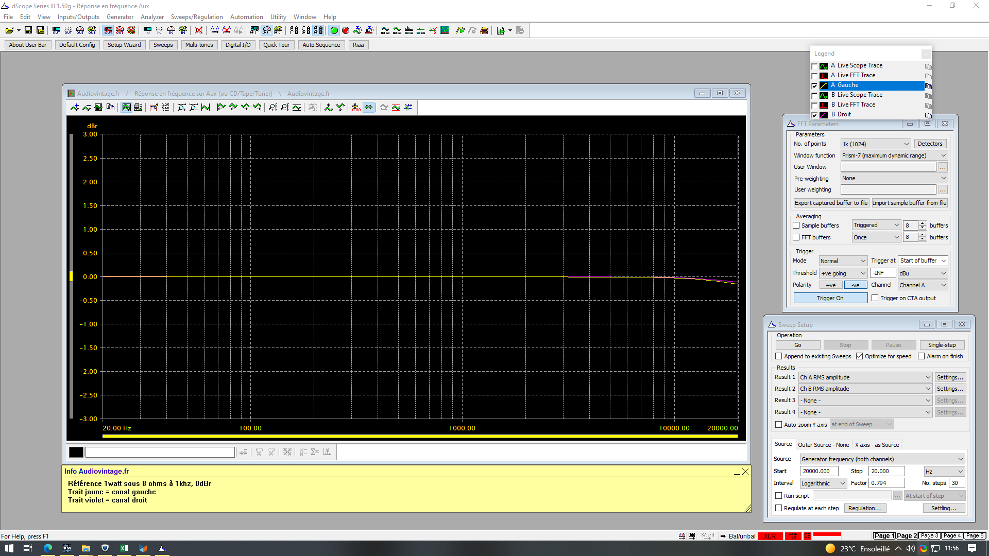Uncheck Optimize for speed
The width and height of the screenshot is (989, 556).
pos(859,356)
